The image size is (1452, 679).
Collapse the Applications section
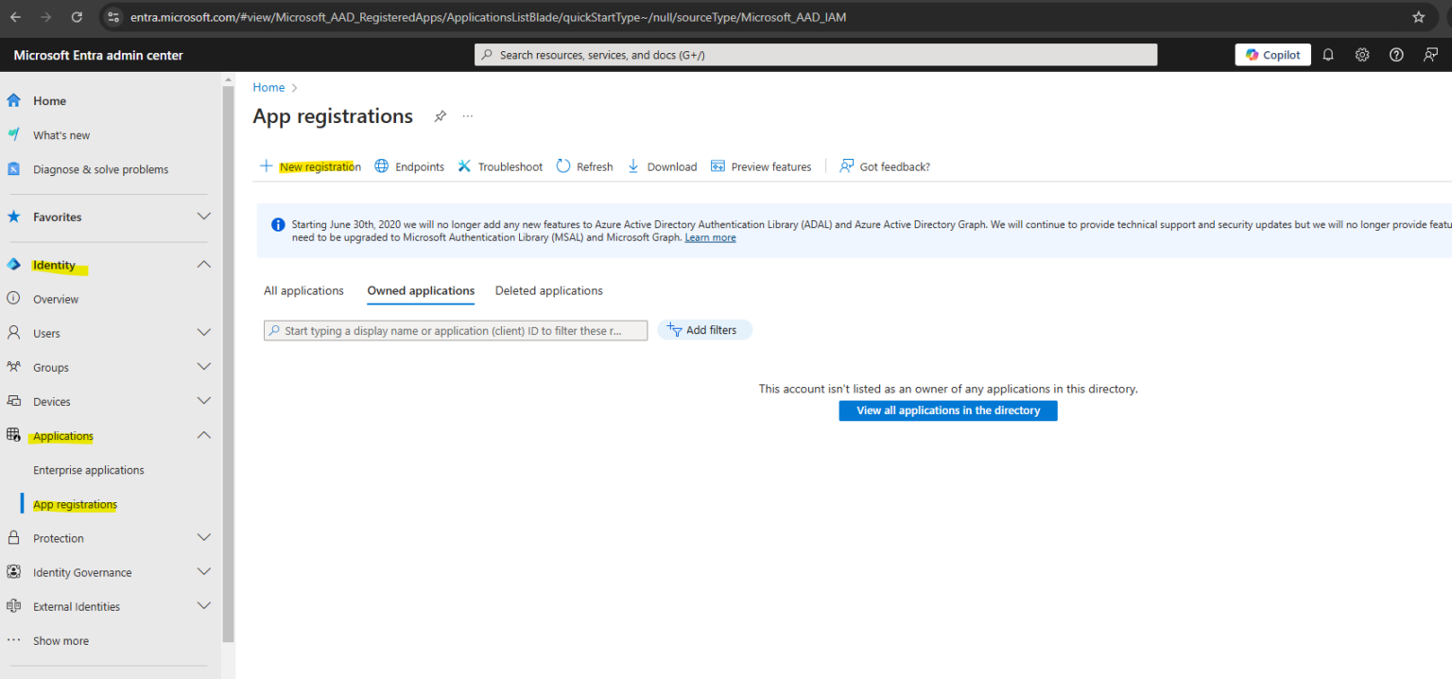click(203, 435)
